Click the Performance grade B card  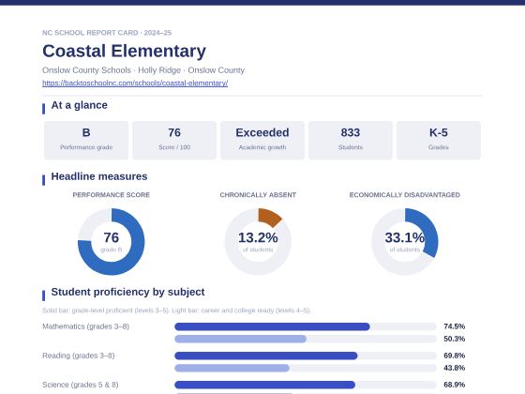86,141
